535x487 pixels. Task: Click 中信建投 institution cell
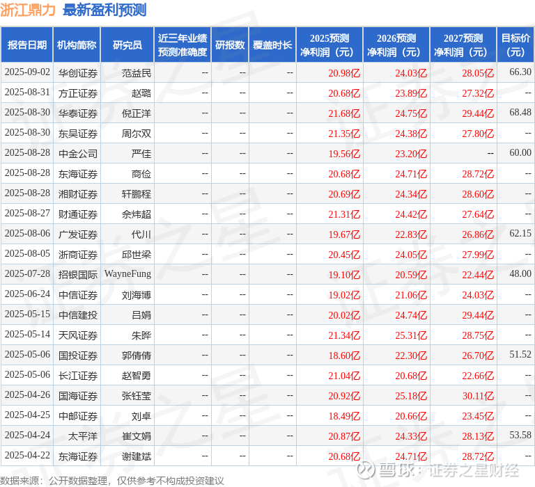(78, 315)
